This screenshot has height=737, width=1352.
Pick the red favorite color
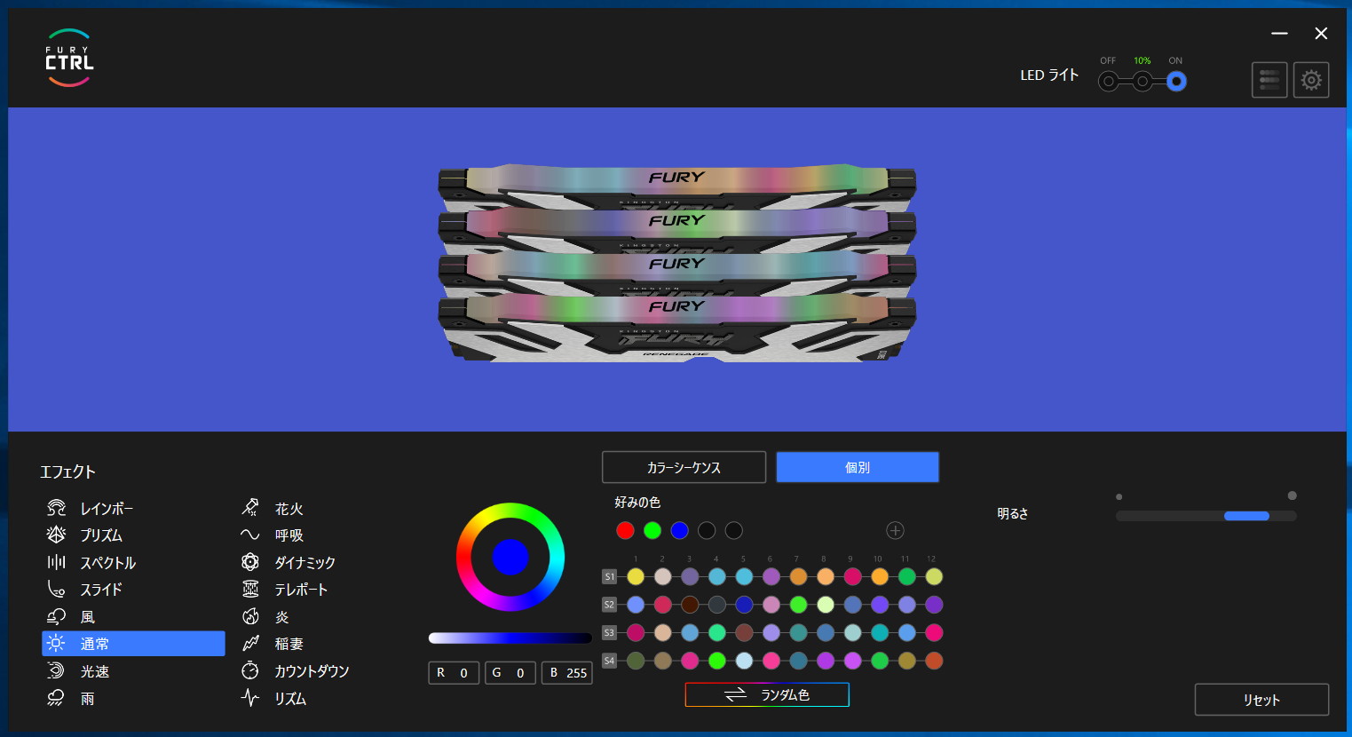coord(625,530)
